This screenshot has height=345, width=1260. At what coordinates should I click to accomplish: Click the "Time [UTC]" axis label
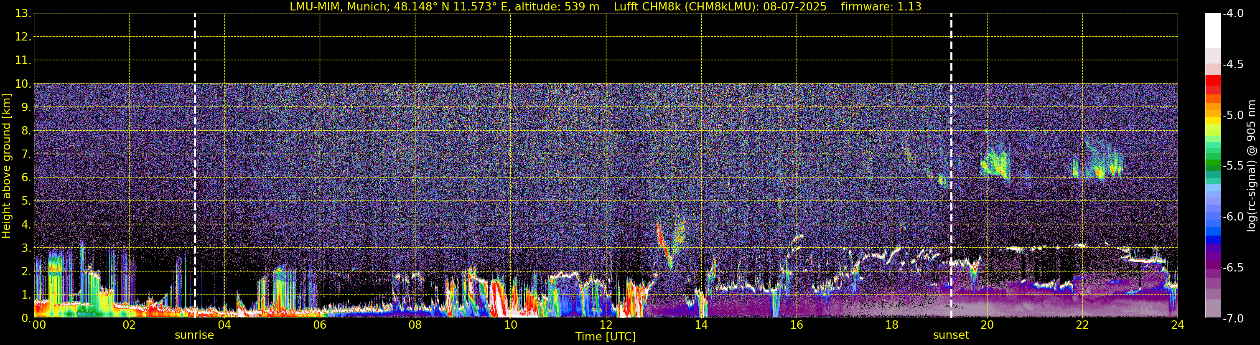click(x=606, y=337)
